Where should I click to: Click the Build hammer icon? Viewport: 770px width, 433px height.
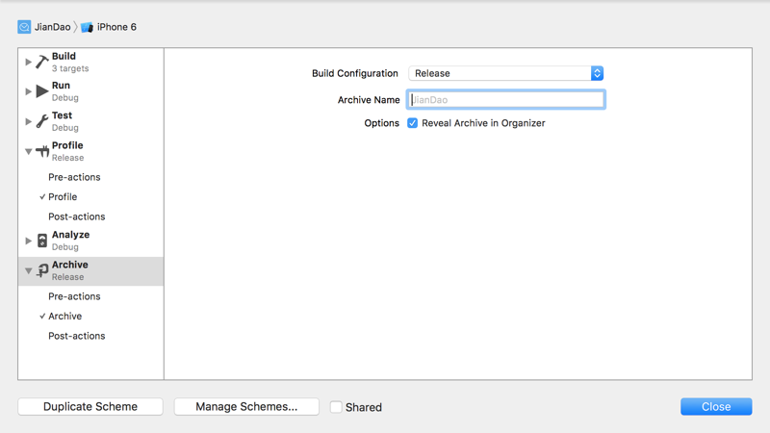[42, 62]
